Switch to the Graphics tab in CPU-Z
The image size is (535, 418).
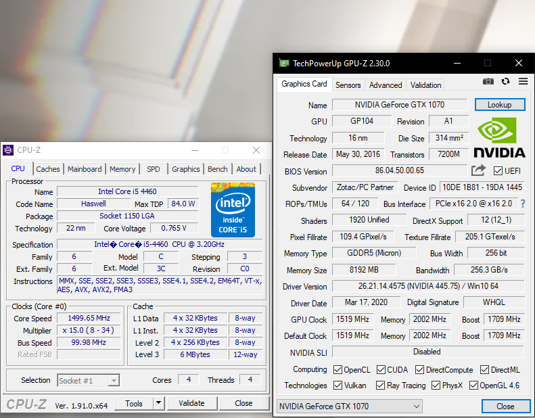(x=185, y=169)
